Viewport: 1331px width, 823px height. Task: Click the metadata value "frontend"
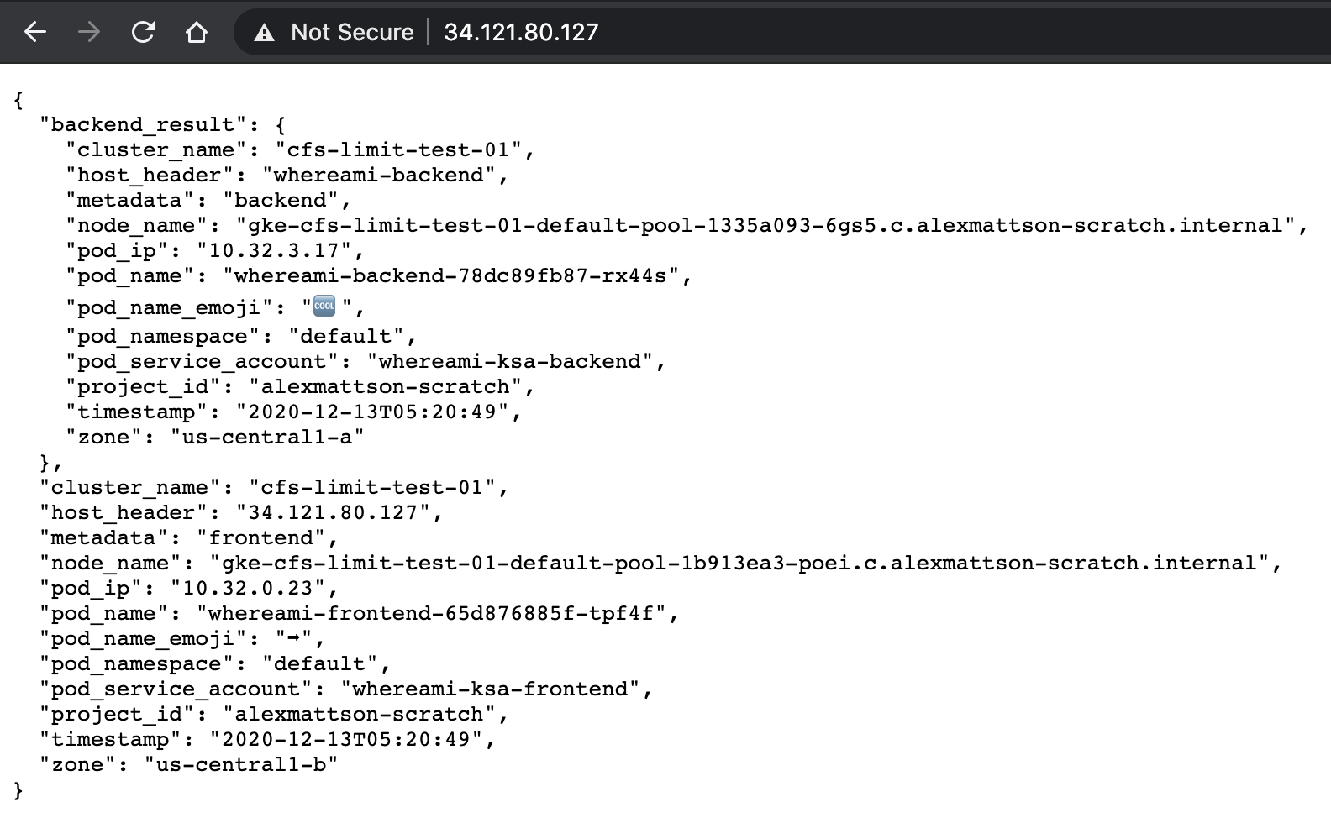click(260, 537)
